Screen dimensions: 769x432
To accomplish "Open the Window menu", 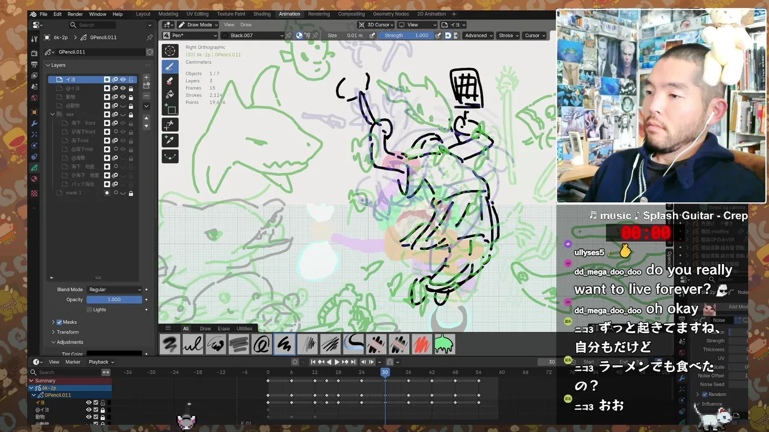I will click(97, 14).
